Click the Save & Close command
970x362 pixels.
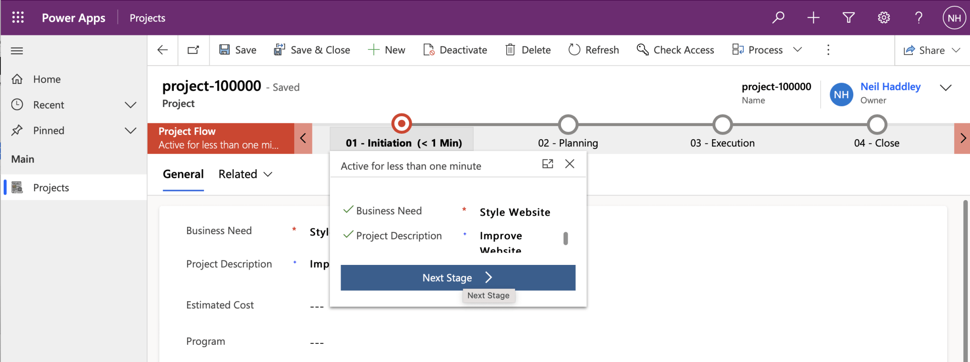pyautogui.click(x=312, y=50)
